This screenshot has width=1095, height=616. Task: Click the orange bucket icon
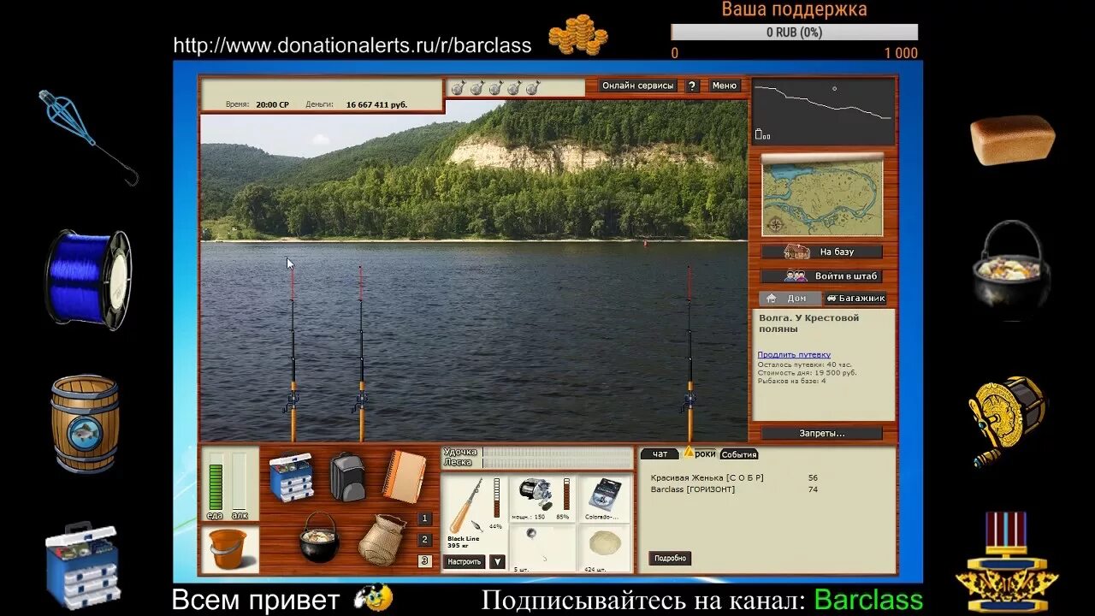(228, 549)
